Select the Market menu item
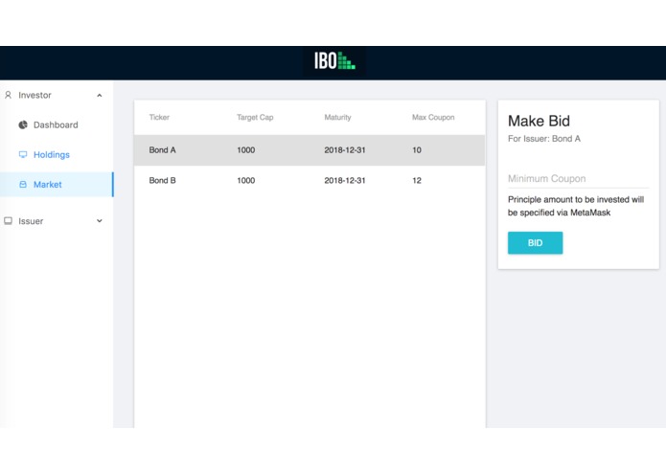 [x=57, y=184]
